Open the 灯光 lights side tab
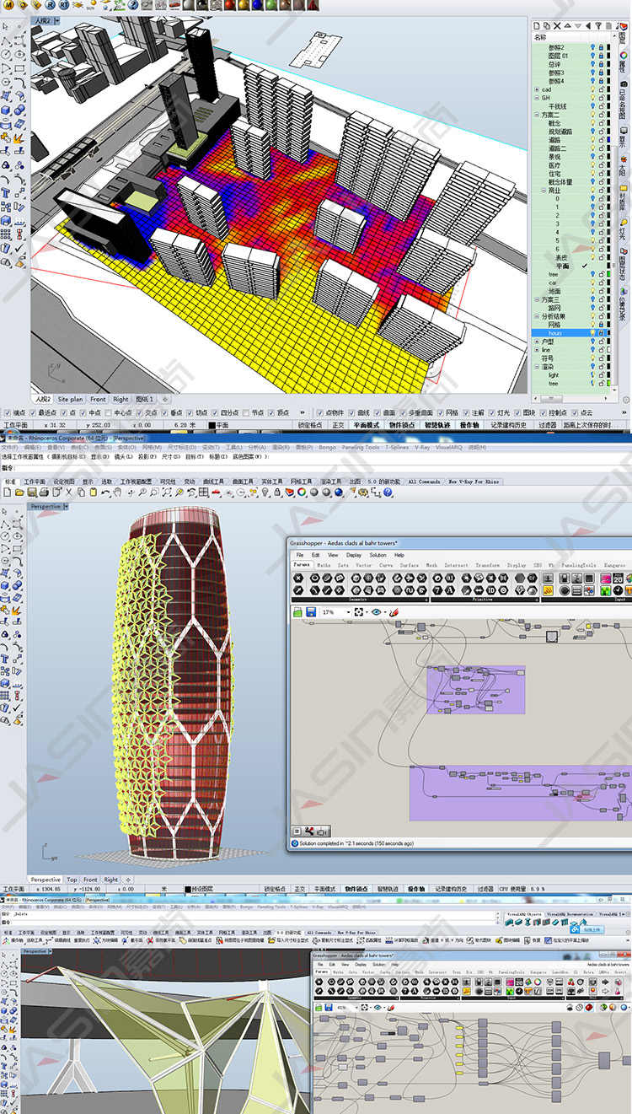The image size is (632, 1114). pos(624,228)
